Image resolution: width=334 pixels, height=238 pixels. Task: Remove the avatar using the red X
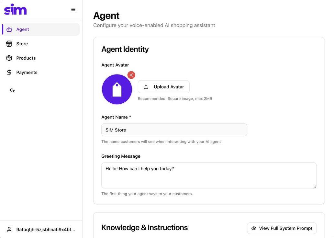click(x=131, y=75)
